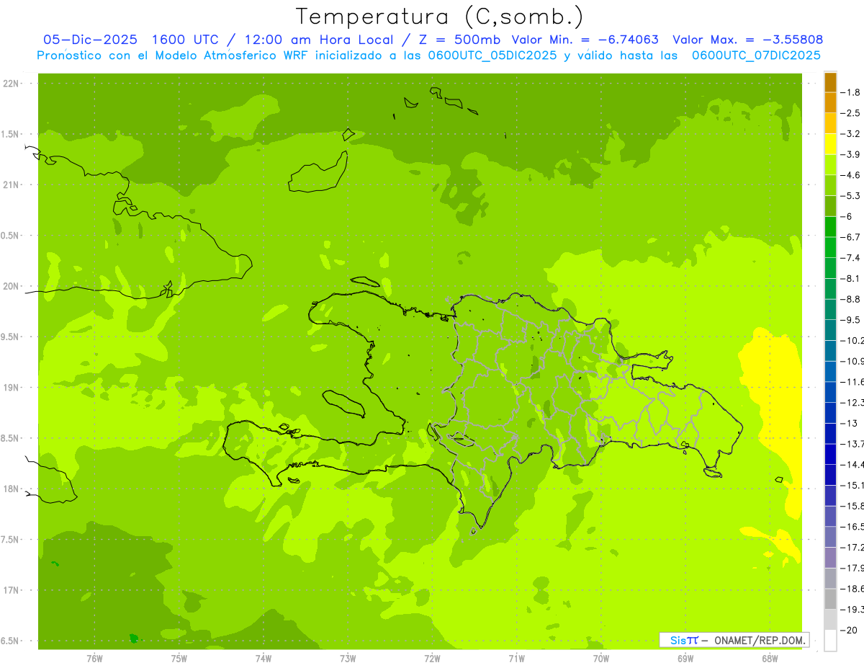
Task: Click the legend swatch between -8.8 and -9.5
Action: [x=830, y=310]
